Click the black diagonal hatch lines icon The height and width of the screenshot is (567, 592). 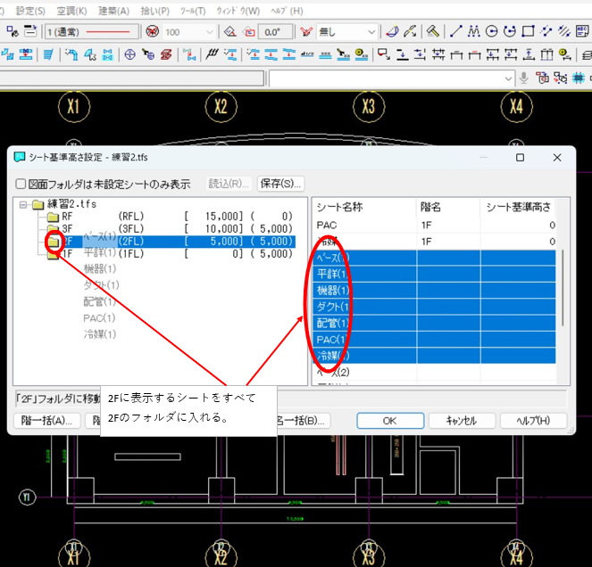212,54
